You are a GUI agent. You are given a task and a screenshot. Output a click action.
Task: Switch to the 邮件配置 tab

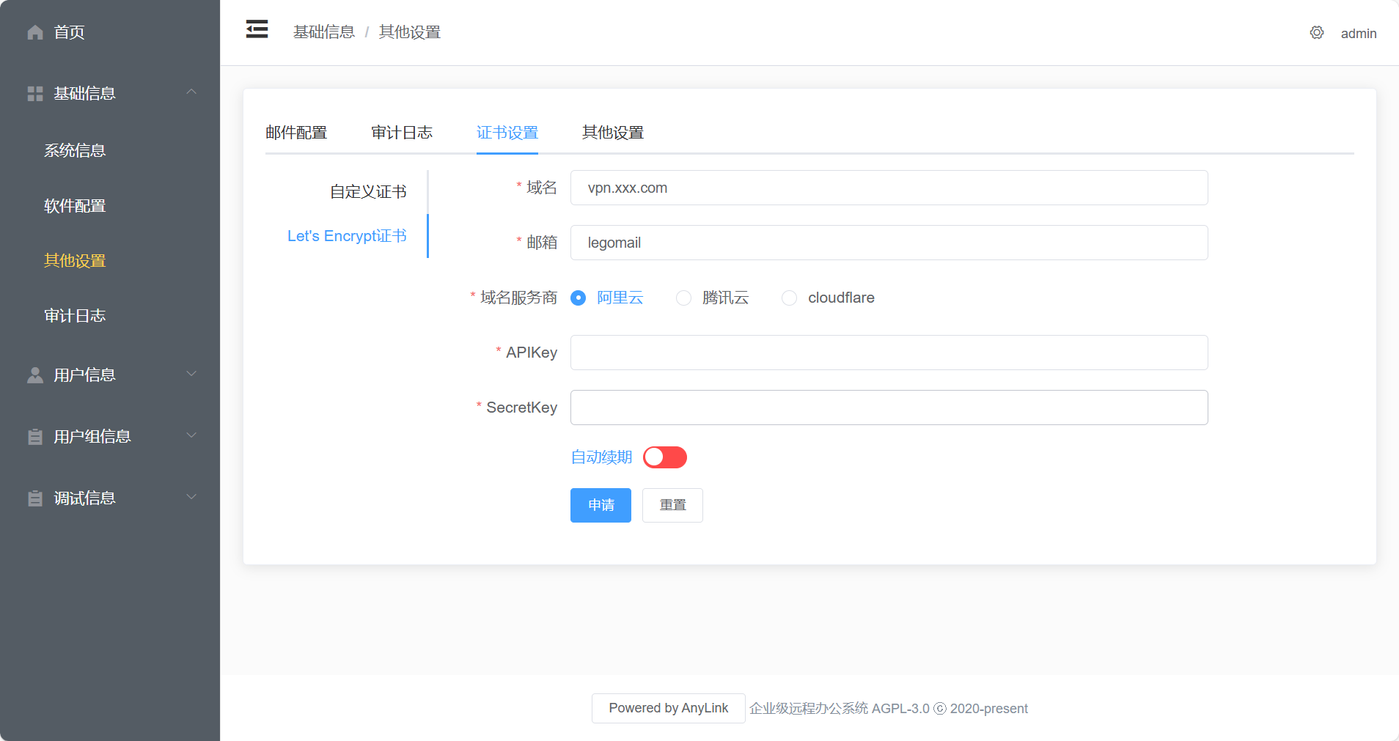click(x=296, y=133)
